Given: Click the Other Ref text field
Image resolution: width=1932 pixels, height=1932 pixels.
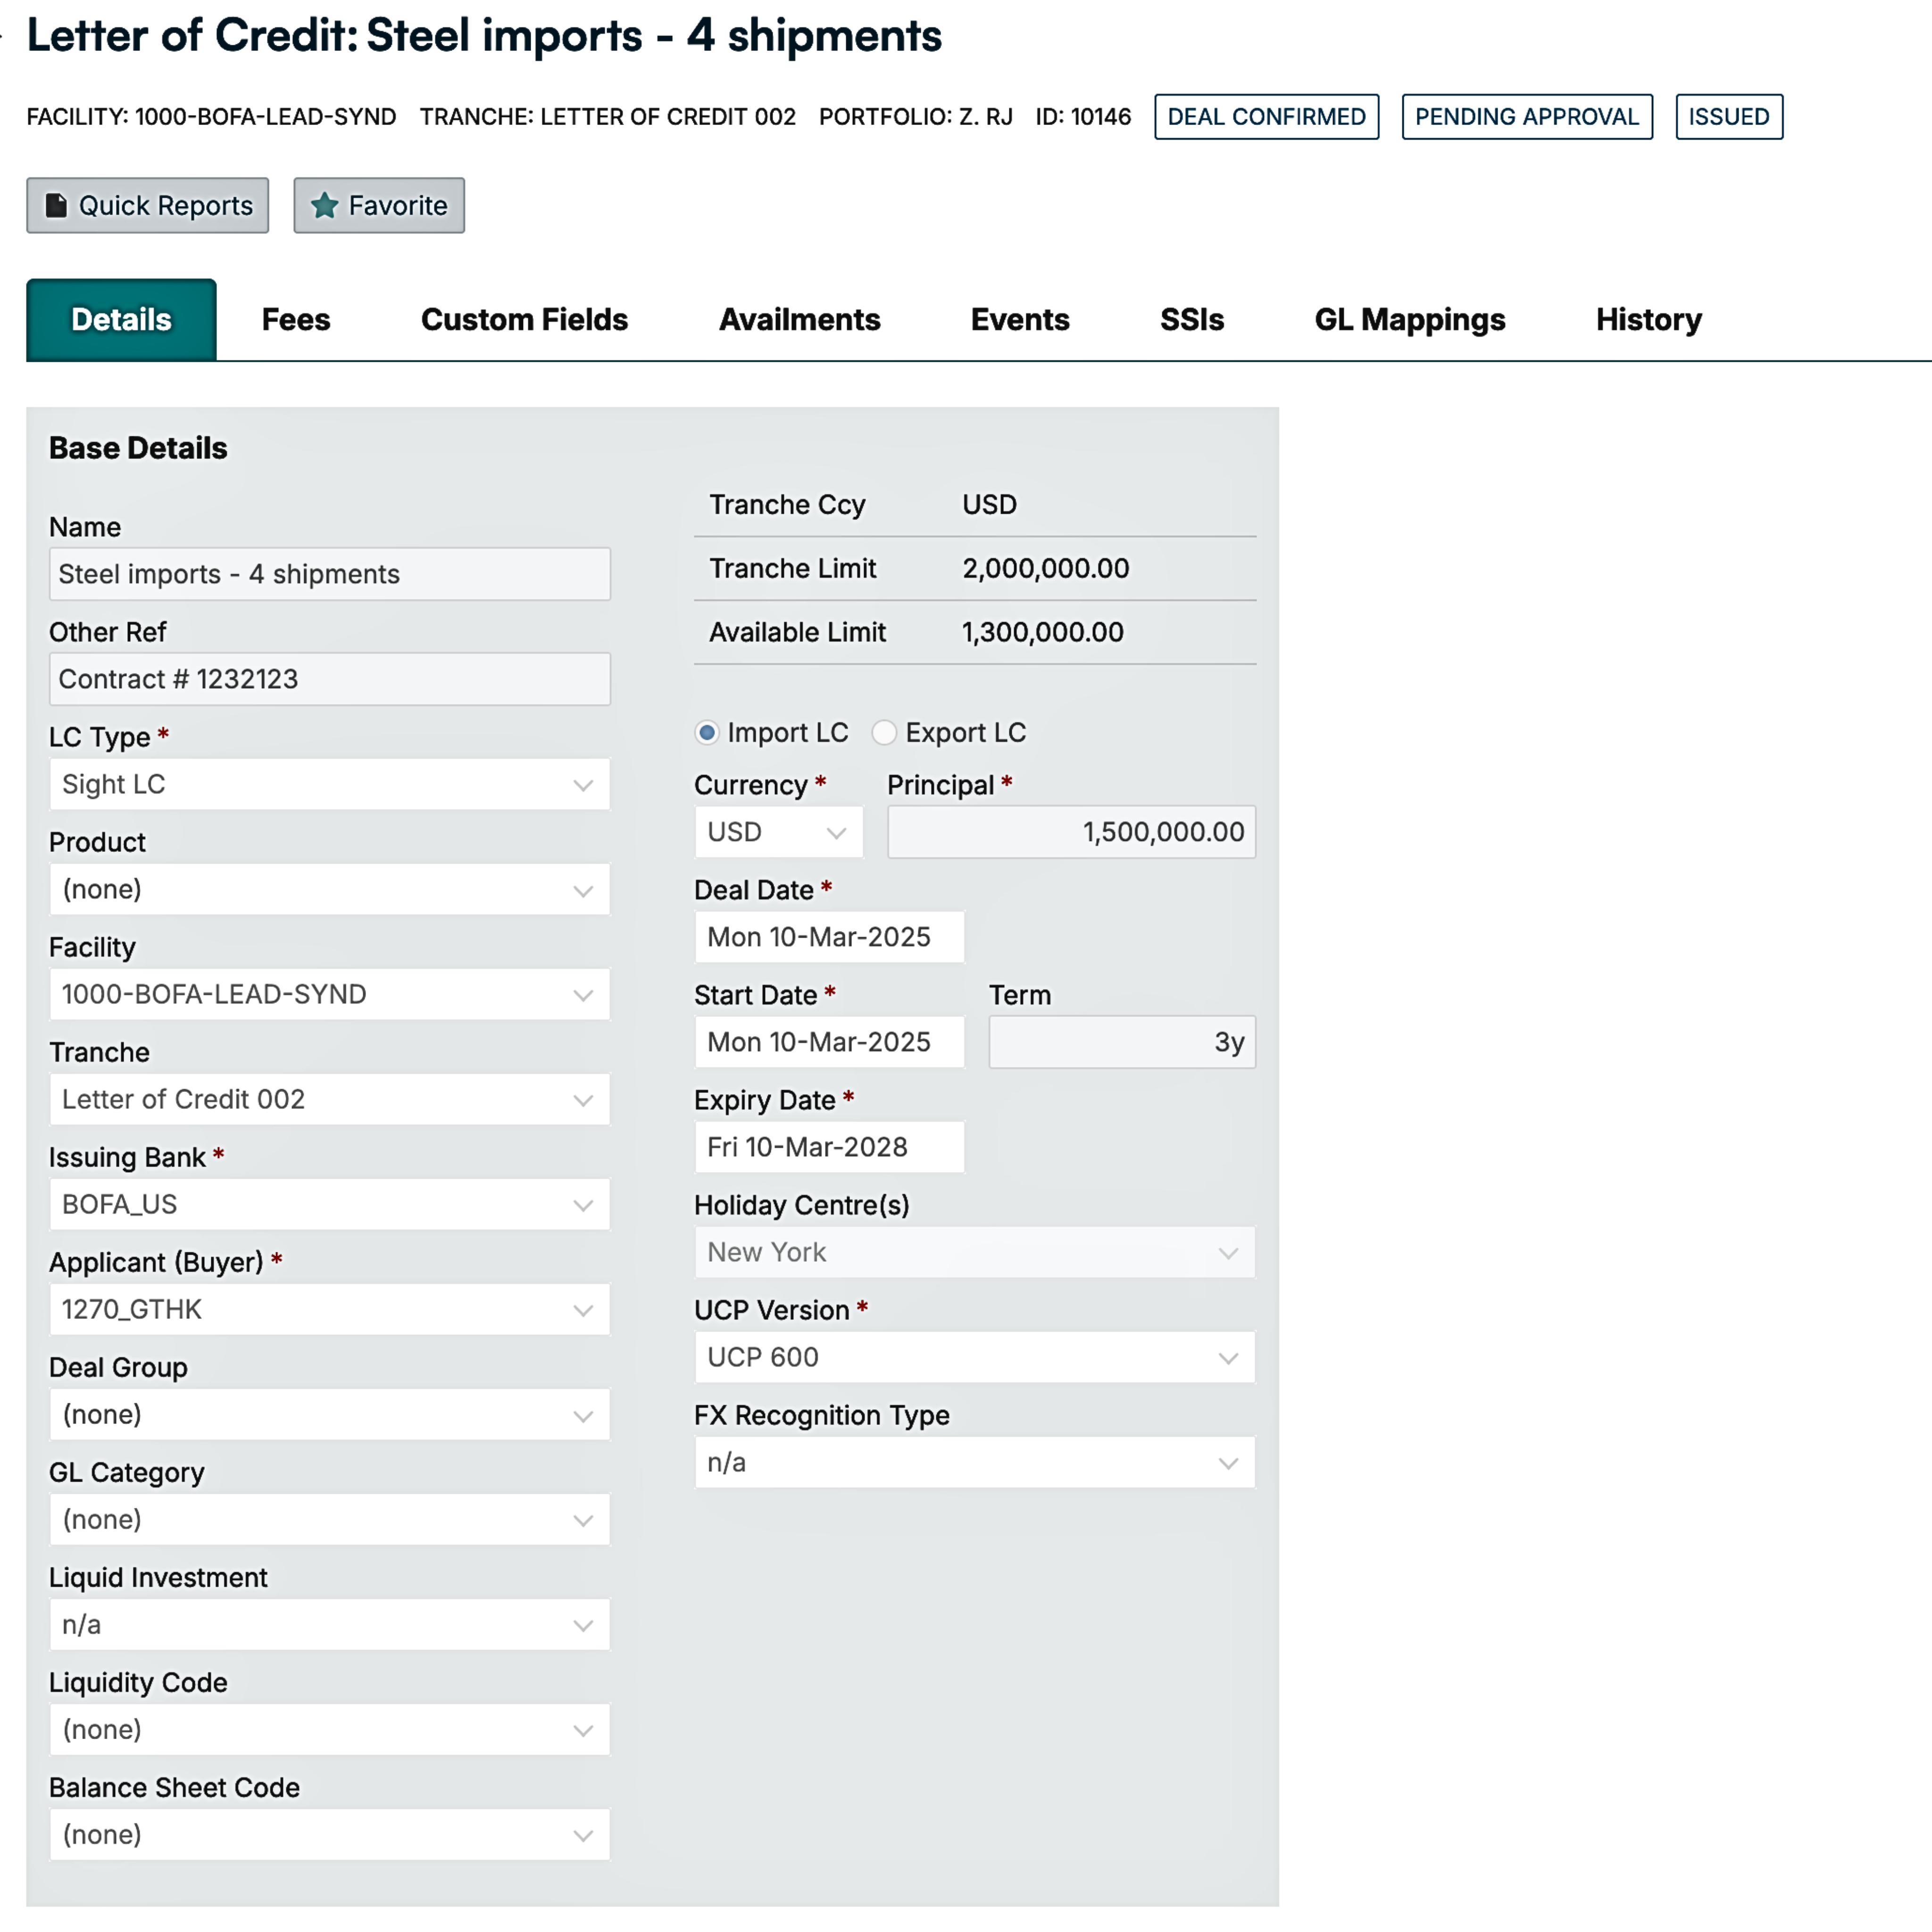Looking at the screenshot, I should (329, 679).
